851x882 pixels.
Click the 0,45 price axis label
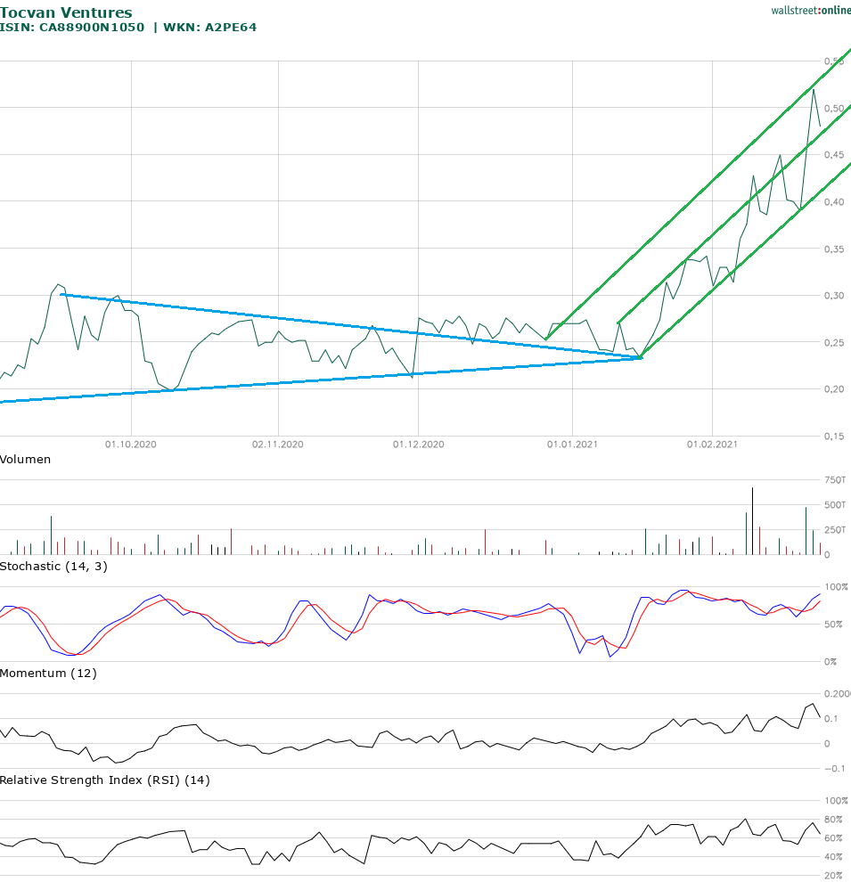point(834,155)
